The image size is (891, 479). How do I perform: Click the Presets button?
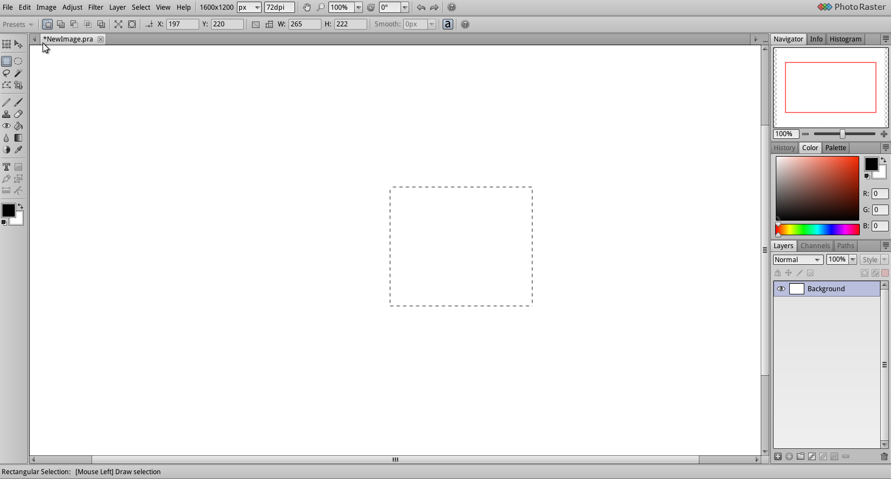point(17,24)
